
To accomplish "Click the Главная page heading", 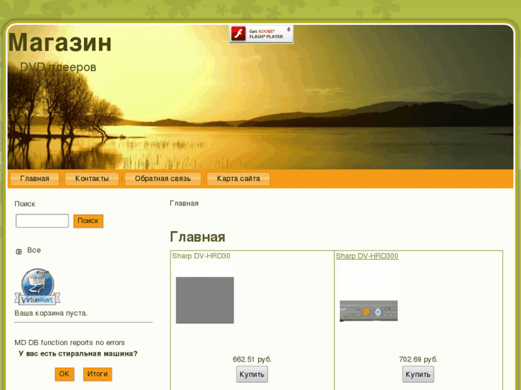I will [197, 237].
